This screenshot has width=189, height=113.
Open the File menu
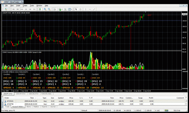point(6,5)
